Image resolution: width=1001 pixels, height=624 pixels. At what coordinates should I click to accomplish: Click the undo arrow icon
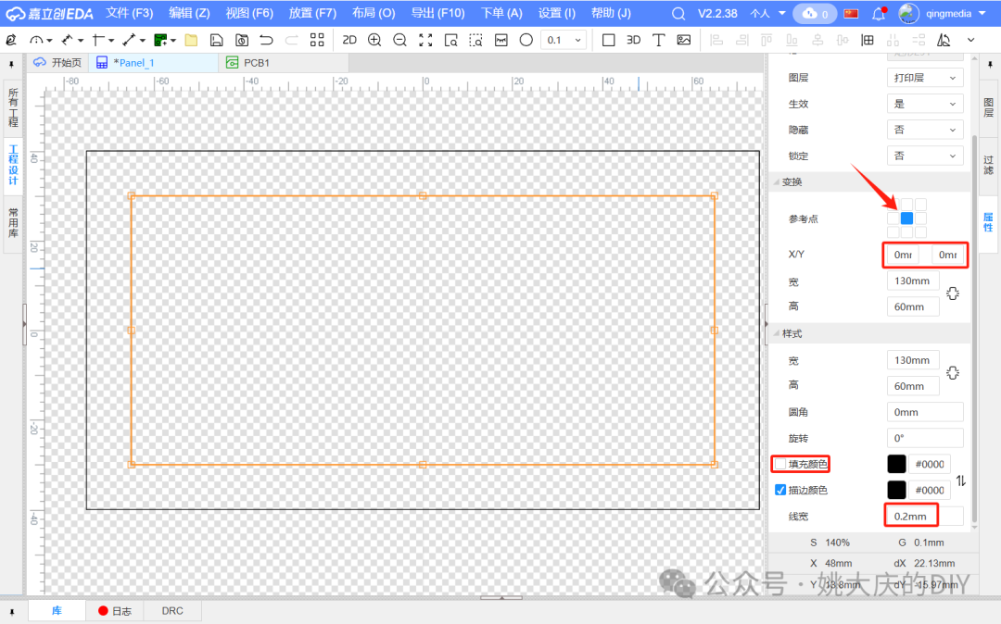[266, 40]
